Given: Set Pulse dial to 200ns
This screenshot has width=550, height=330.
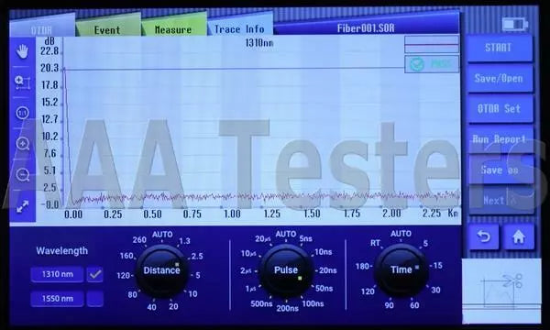Looking at the screenshot, I should pos(287,309).
